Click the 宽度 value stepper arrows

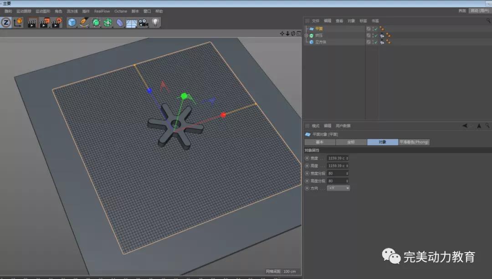(348, 158)
